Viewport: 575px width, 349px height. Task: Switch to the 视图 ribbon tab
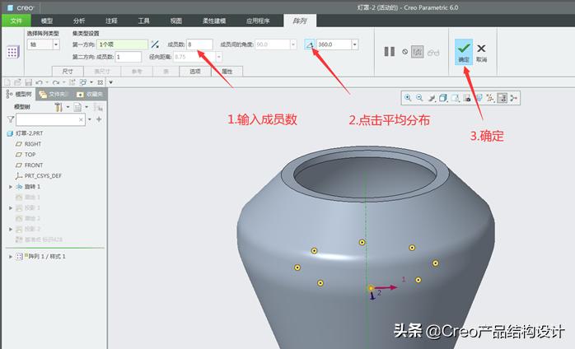pos(176,21)
